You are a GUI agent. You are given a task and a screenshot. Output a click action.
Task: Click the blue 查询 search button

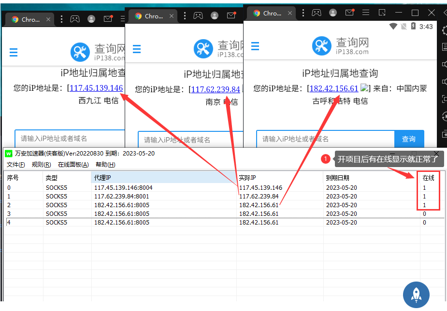click(409, 139)
